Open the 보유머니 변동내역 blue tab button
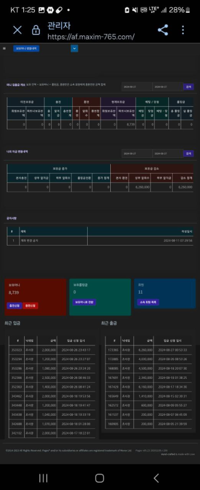The height and width of the screenshot is (490, 200). coord(26,49)
